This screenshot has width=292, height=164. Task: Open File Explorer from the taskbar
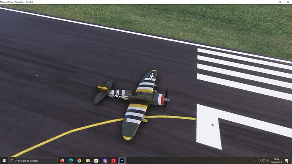[x=88, y=161]
